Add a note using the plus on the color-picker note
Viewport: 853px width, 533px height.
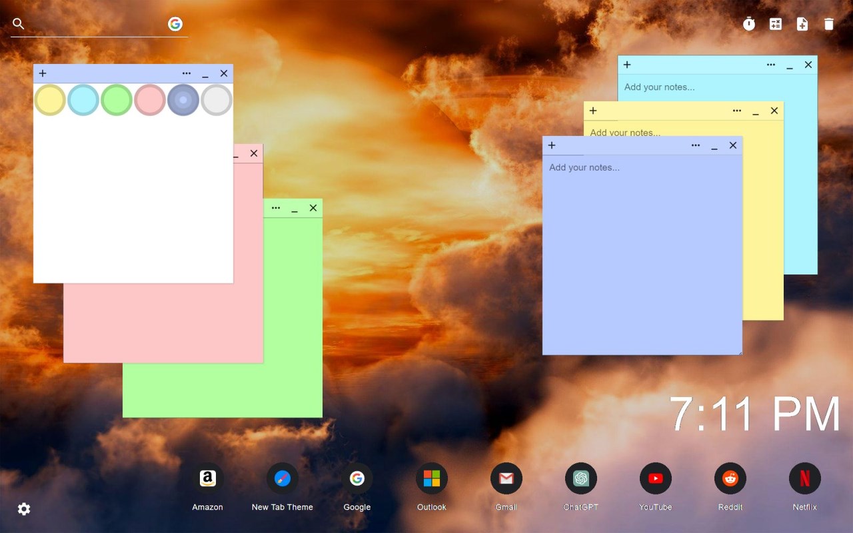(43, 73)
